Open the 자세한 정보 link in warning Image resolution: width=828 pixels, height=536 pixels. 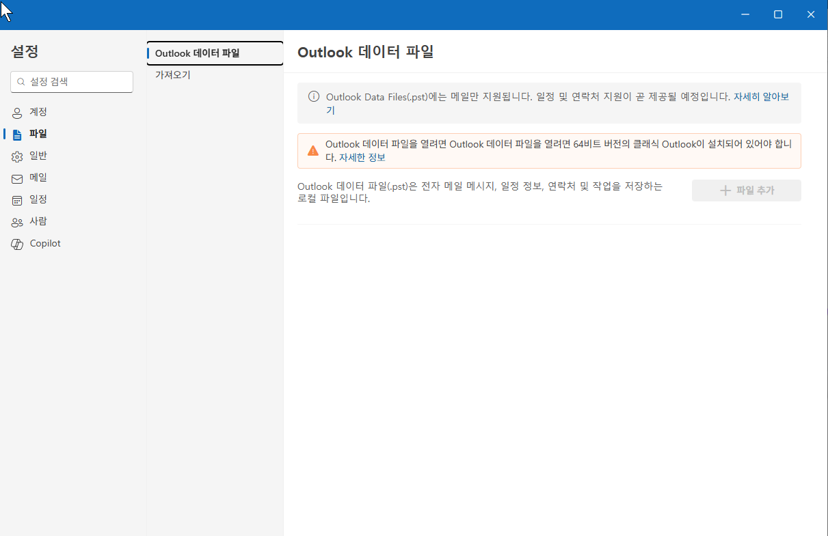pos(362,157)
